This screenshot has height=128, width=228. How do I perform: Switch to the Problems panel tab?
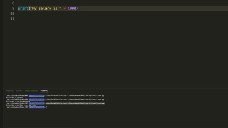pyautogui.click(x=10, y=91)
